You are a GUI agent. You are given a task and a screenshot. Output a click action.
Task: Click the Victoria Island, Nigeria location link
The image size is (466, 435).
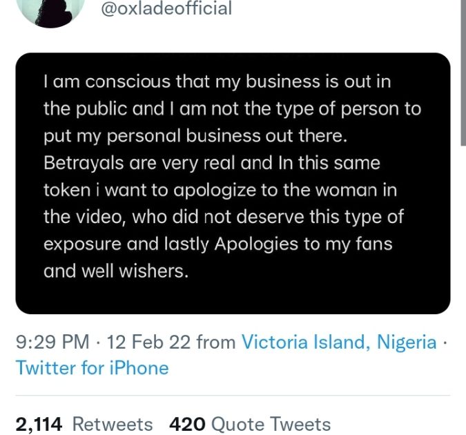tap(338, 342)
